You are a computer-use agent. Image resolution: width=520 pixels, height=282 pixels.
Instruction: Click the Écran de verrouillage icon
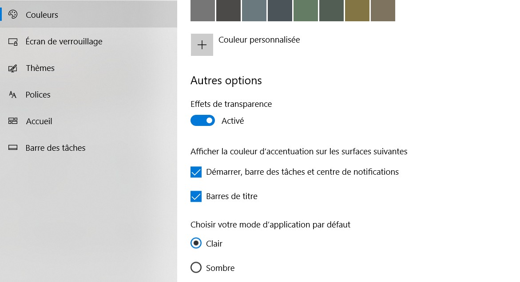[13, 42]
